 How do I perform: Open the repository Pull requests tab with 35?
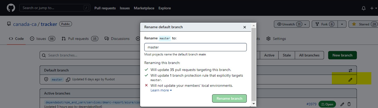[80, 39]
